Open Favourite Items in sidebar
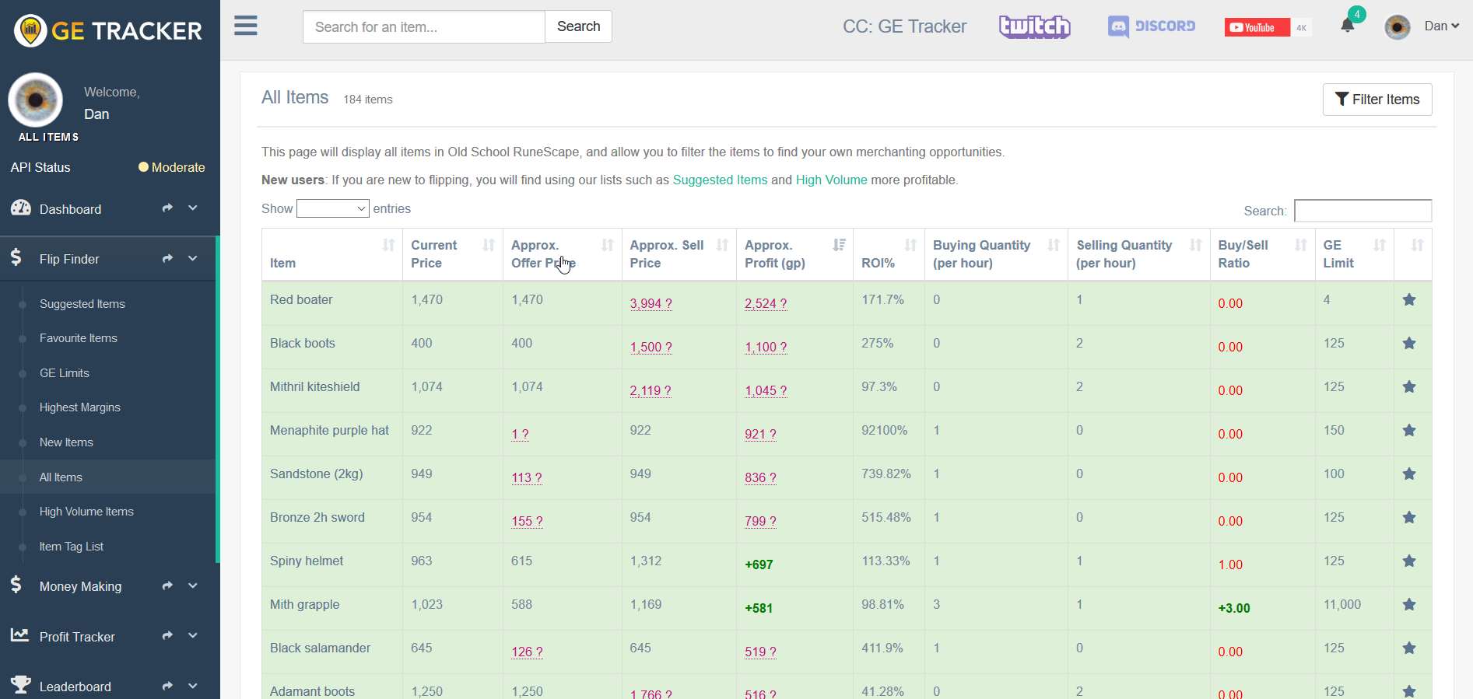 click(79, 338)
